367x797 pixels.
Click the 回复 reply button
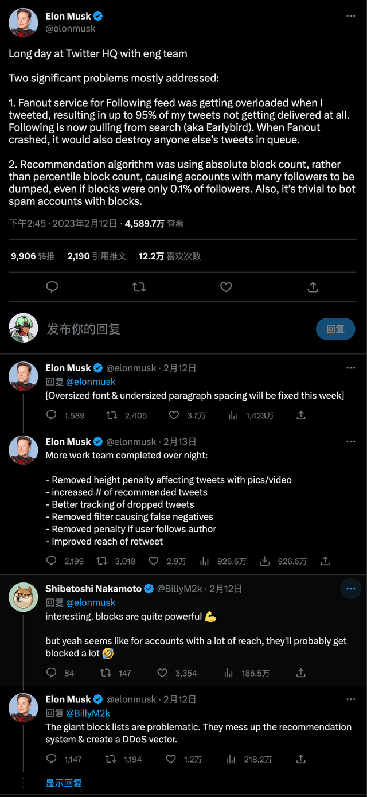tap(335, 329)
